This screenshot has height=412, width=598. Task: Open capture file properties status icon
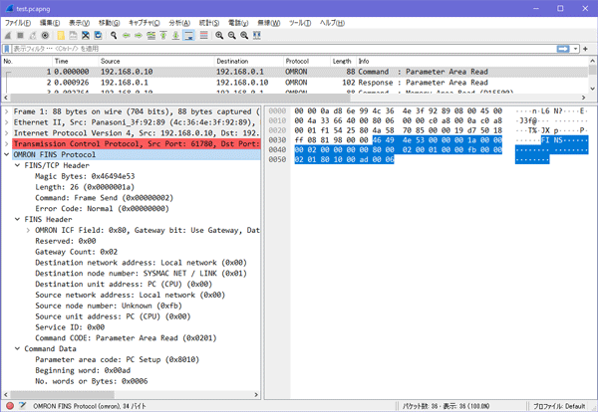(x=22, y=406)
